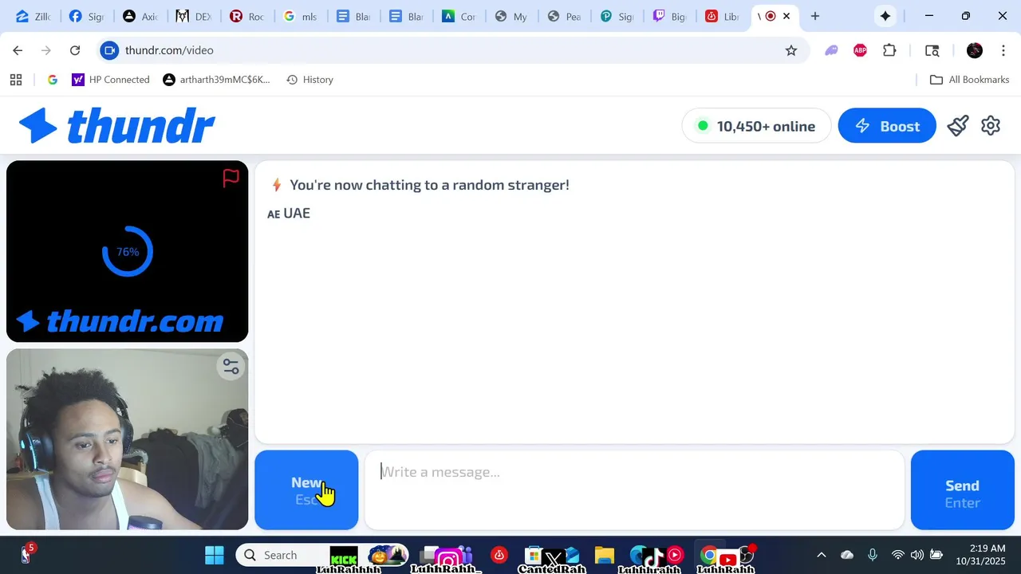
Task: Click the stranger's video loading panel
Action: [x=128, y=251]
